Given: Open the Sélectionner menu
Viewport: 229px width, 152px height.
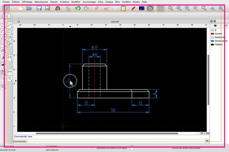Looking at the screenshot, I should point(41,2).
